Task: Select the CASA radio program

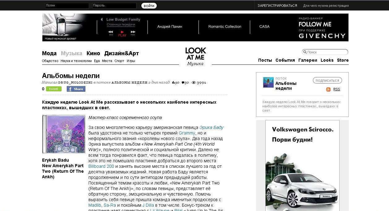Action: (x=264, y=27)
